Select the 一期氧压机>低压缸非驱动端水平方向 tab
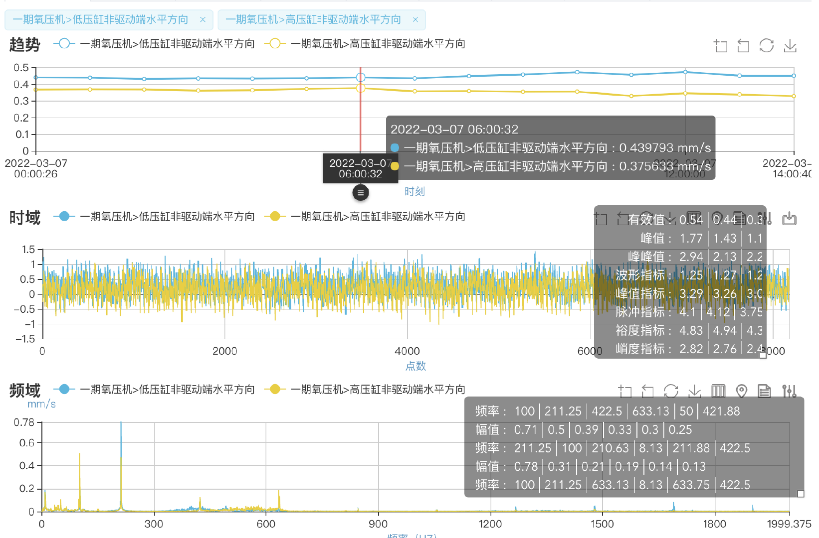The image size is (819, 538). pyautogui.click(x=100, y=19)
